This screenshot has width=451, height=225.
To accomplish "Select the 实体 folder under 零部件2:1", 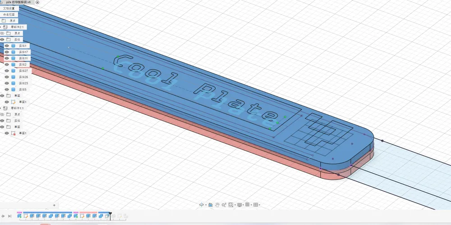I will [x=17, y=40].
